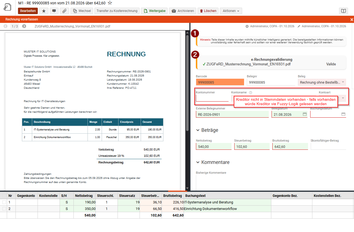Tick the checkbox of table row 1
The image size is (354, 232).
tap(4, 202)
